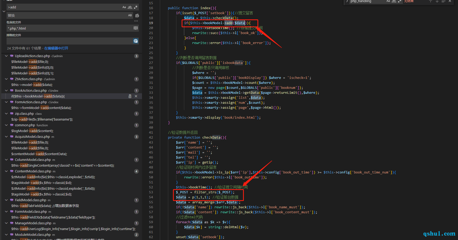Viewport: 458px width, 240px height.
Task: Collapse FormAction.class.php results
Action: [x=6, y=102]
